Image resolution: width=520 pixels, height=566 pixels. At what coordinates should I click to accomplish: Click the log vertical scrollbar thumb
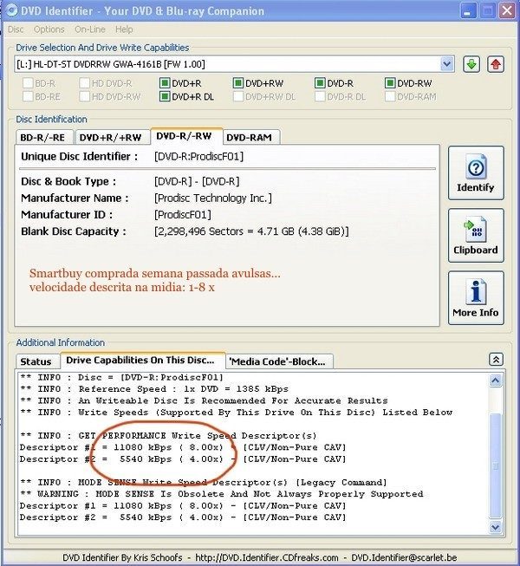click(x=496, y=465)
